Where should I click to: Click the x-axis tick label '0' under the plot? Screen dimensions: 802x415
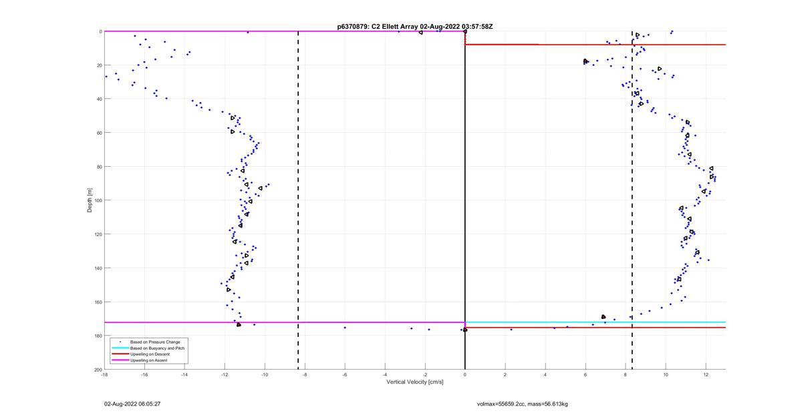click(x=465, y=374)
